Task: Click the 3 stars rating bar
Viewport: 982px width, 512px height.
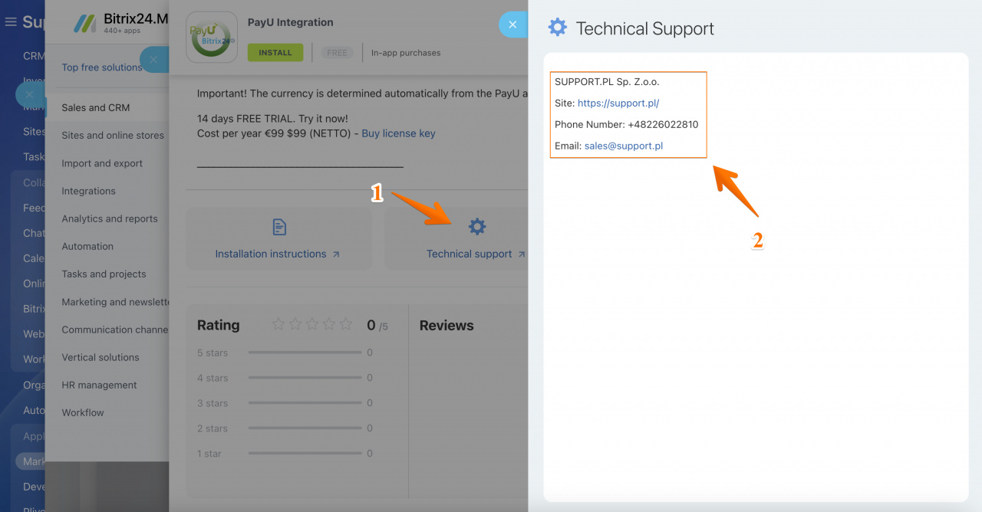Action: [x=305, y=403]
